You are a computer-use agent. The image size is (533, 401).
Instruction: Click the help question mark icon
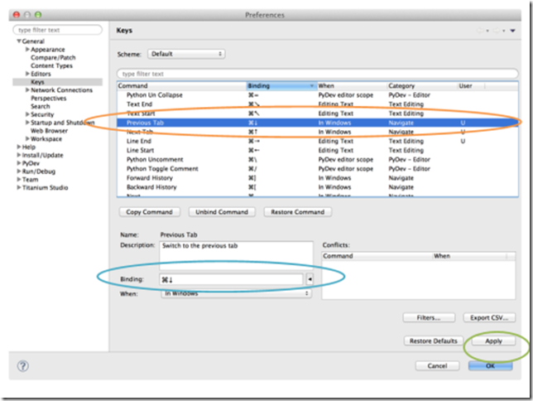coord(22,365)
